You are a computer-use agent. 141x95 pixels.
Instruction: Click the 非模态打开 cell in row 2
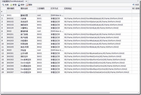(x=57, y=18)
